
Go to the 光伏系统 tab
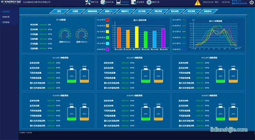pyautogui.click(x=142, y=11)
